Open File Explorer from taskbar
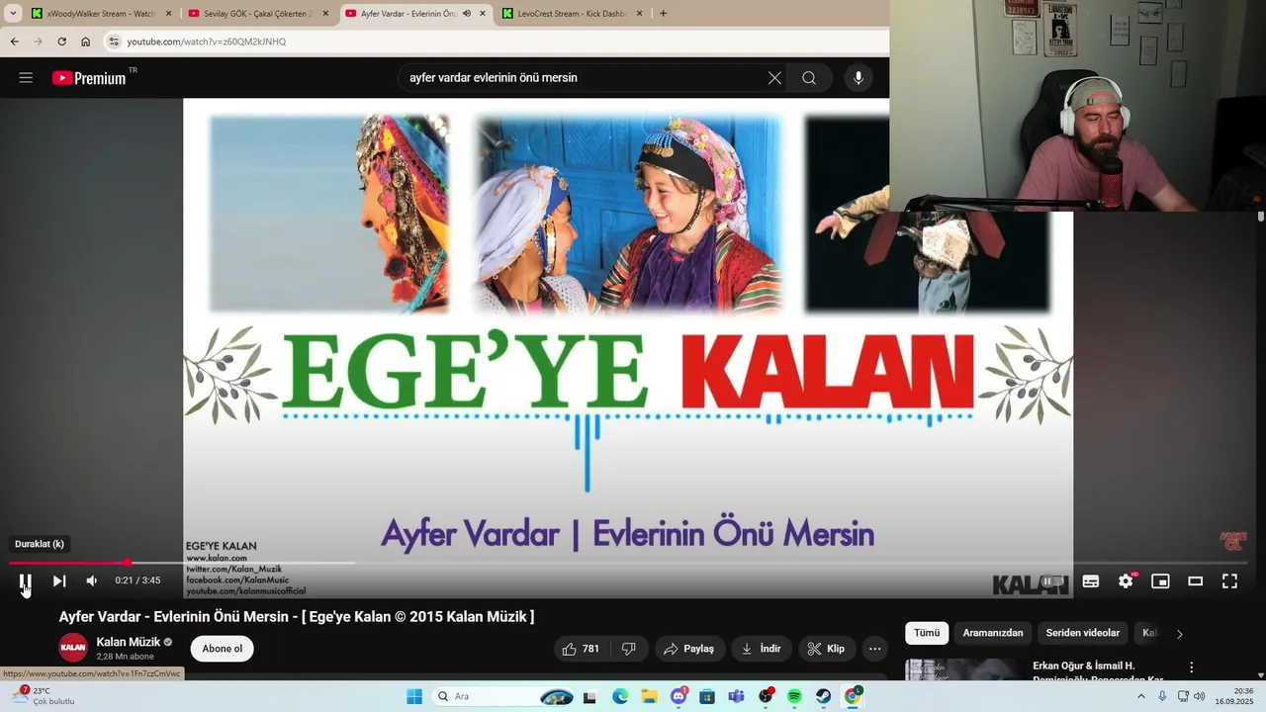Viewport: 1266px width, 712px height. [649, 697]
